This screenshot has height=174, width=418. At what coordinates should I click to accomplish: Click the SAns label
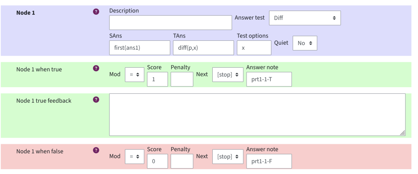coord(116,36)
